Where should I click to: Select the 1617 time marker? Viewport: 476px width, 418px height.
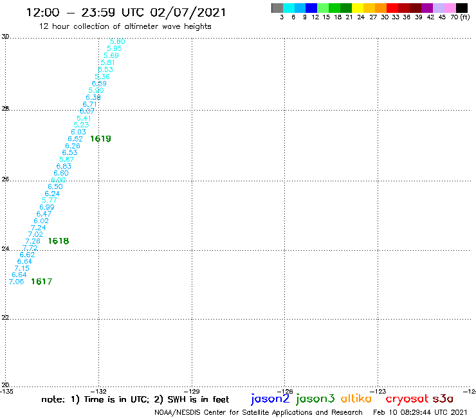(42, 282)
